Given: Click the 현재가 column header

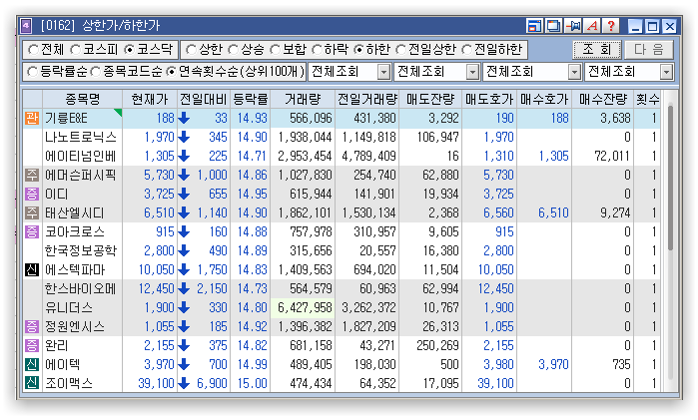Looking at the screenshot, I should click(150, 99).
